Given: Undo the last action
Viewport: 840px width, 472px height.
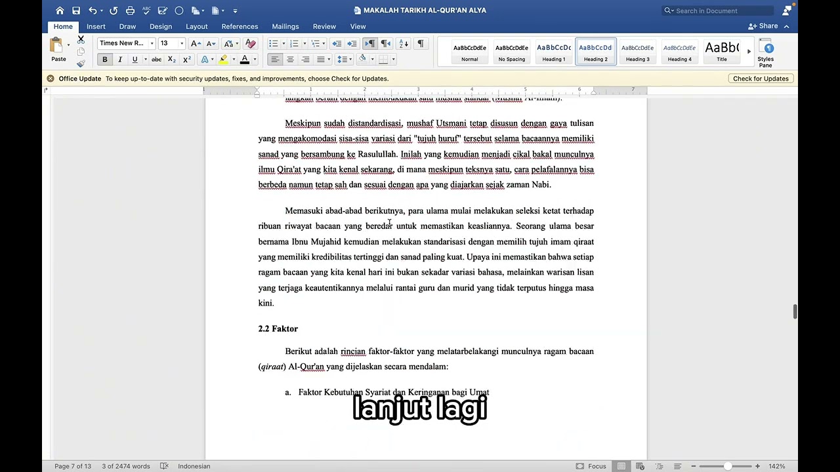Looking at the screenshot, I should [x=93, y=10].
